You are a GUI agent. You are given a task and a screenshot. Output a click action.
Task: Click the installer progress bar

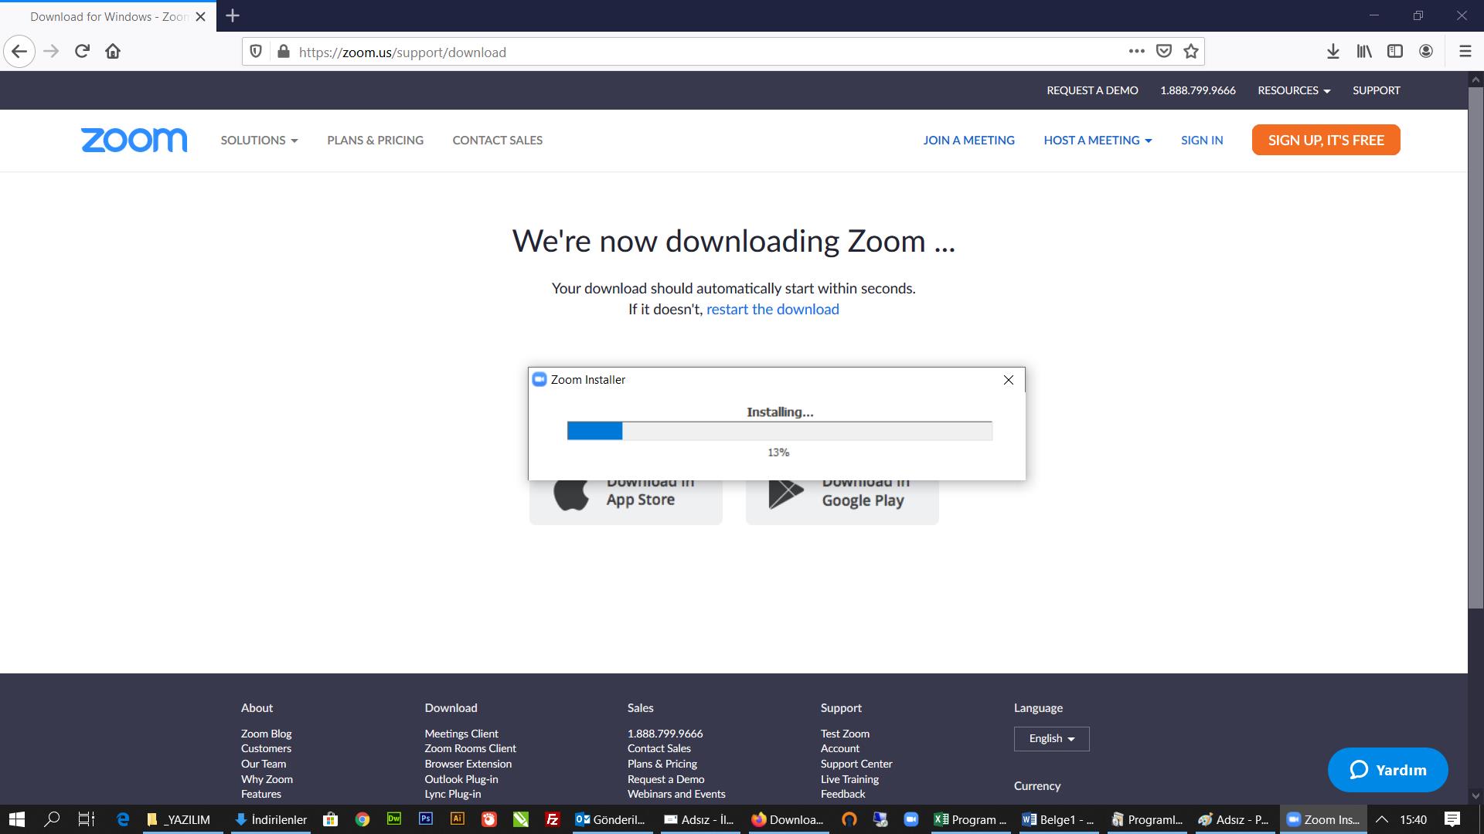[x=780, y=431]
